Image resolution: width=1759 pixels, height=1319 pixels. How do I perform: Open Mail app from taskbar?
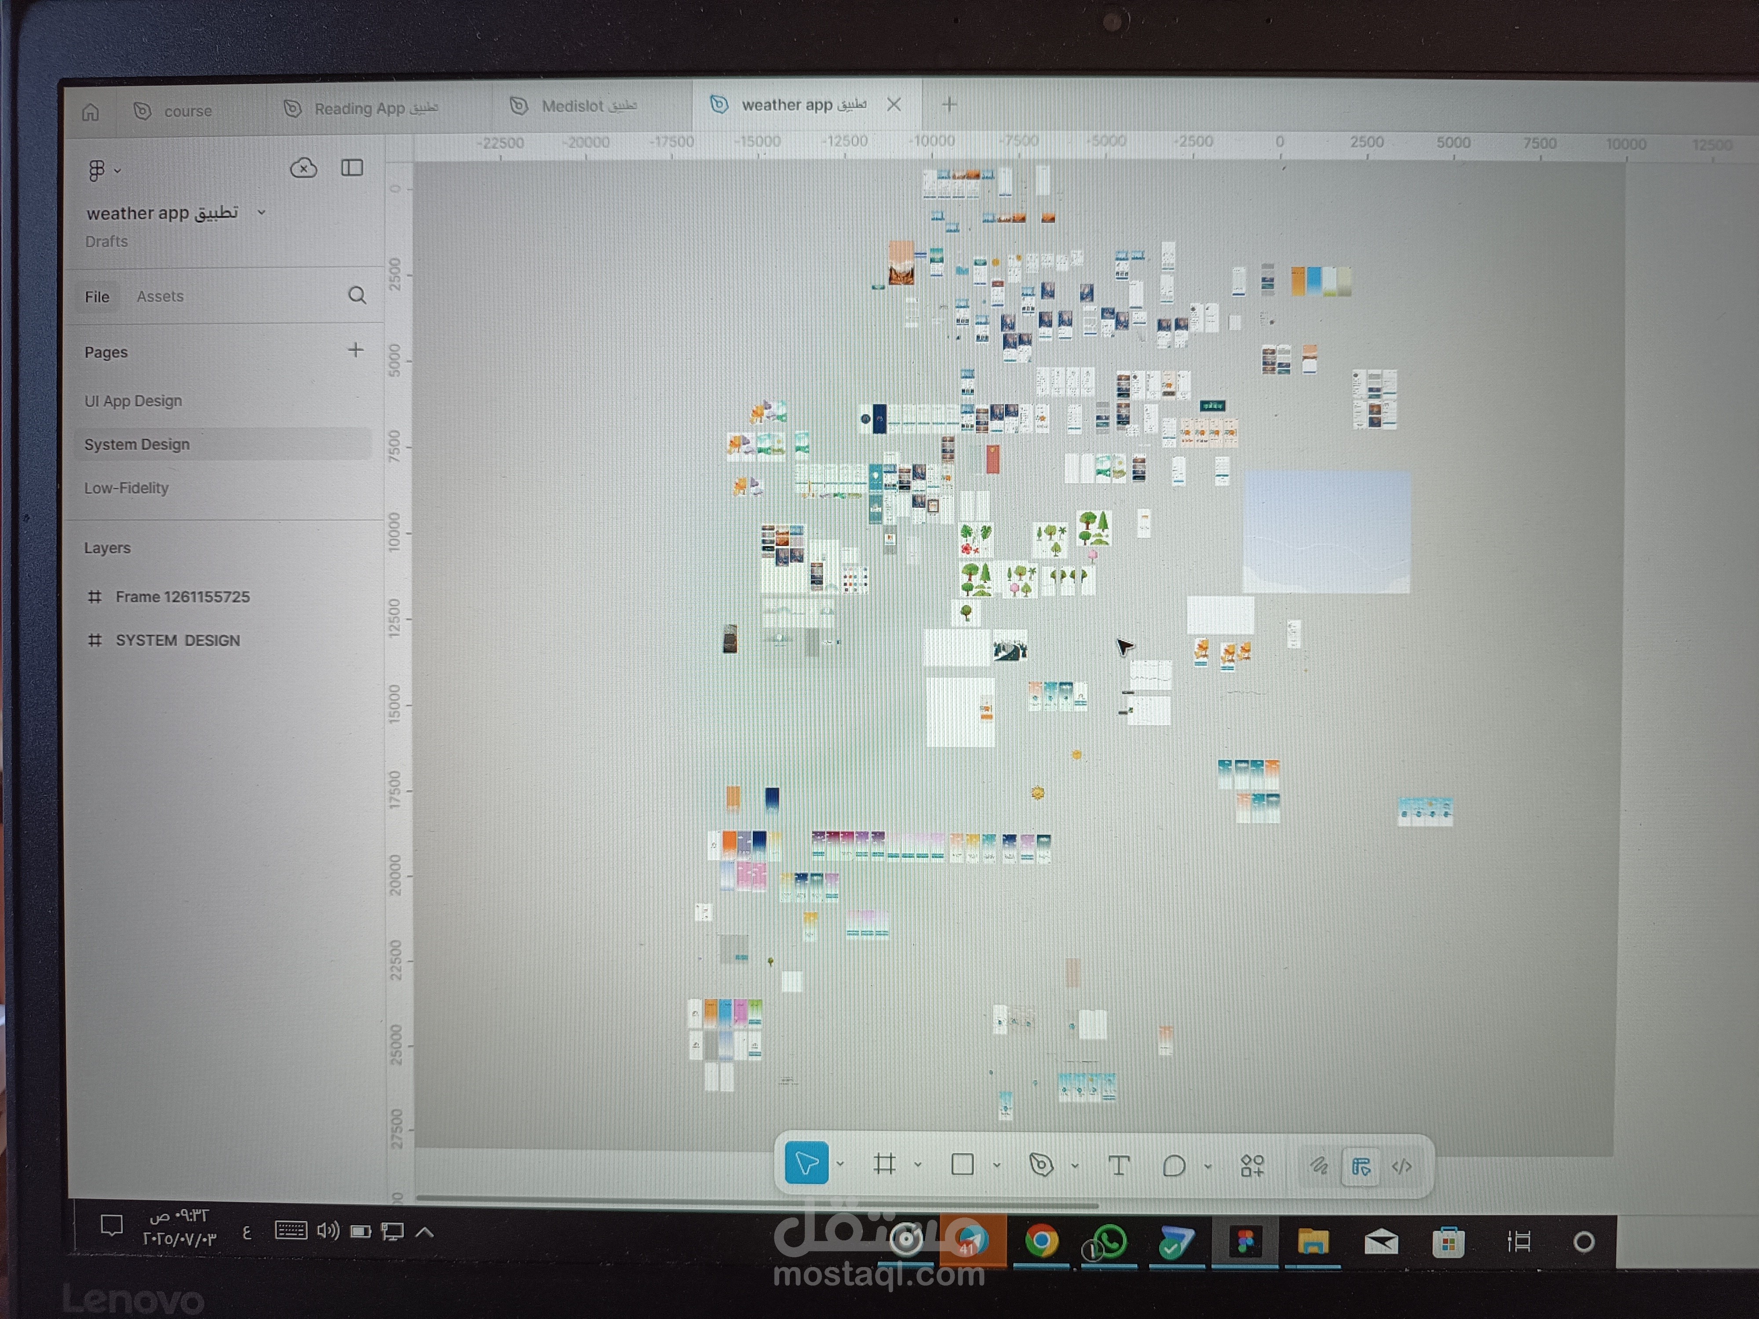point(1381,1242)
